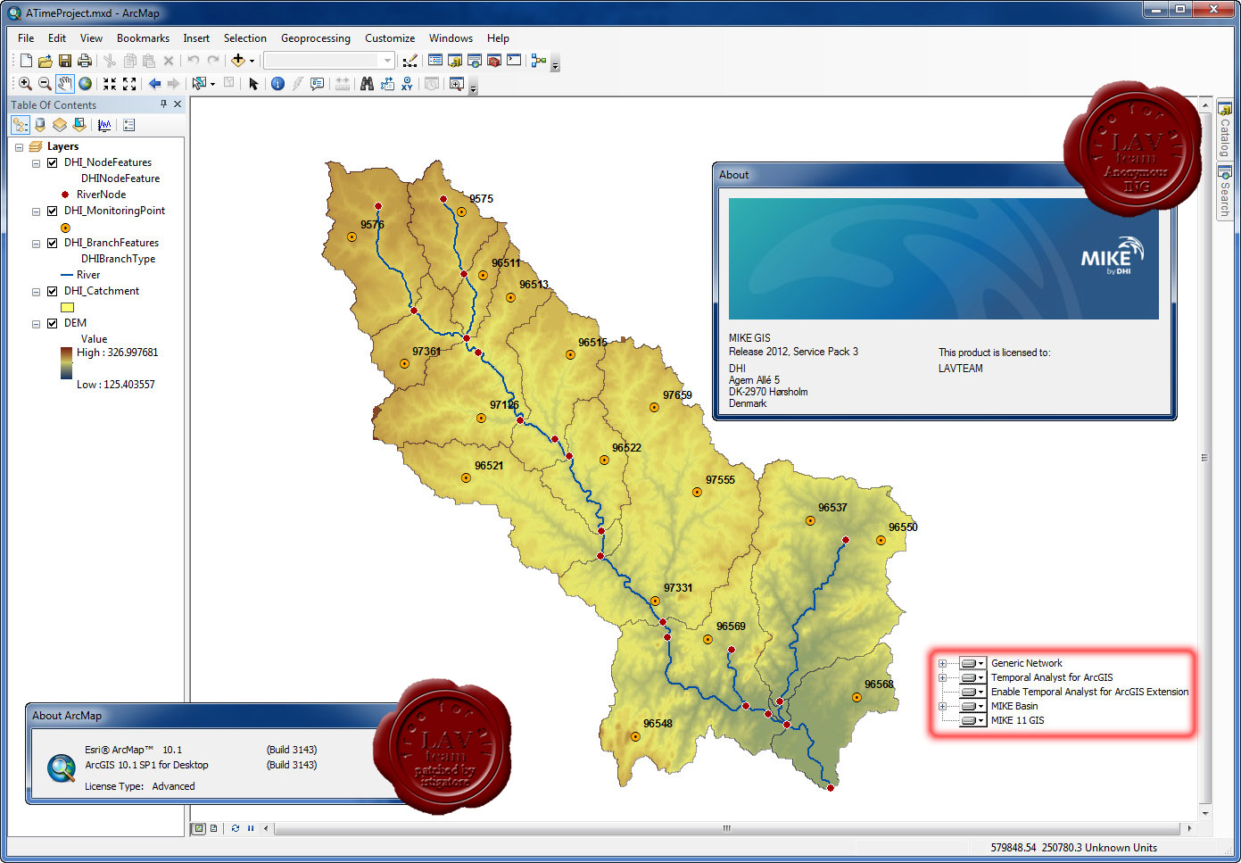List layers by source

[x=40, y=125]
